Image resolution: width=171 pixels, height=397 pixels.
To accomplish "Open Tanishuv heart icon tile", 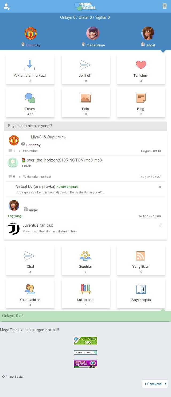I will pyautogui.click(x=141, y=69).
